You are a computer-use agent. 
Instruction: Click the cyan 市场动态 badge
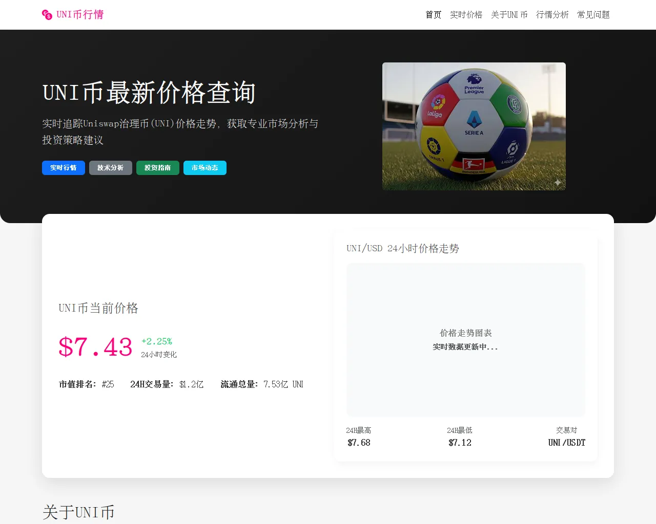point(204,168)
